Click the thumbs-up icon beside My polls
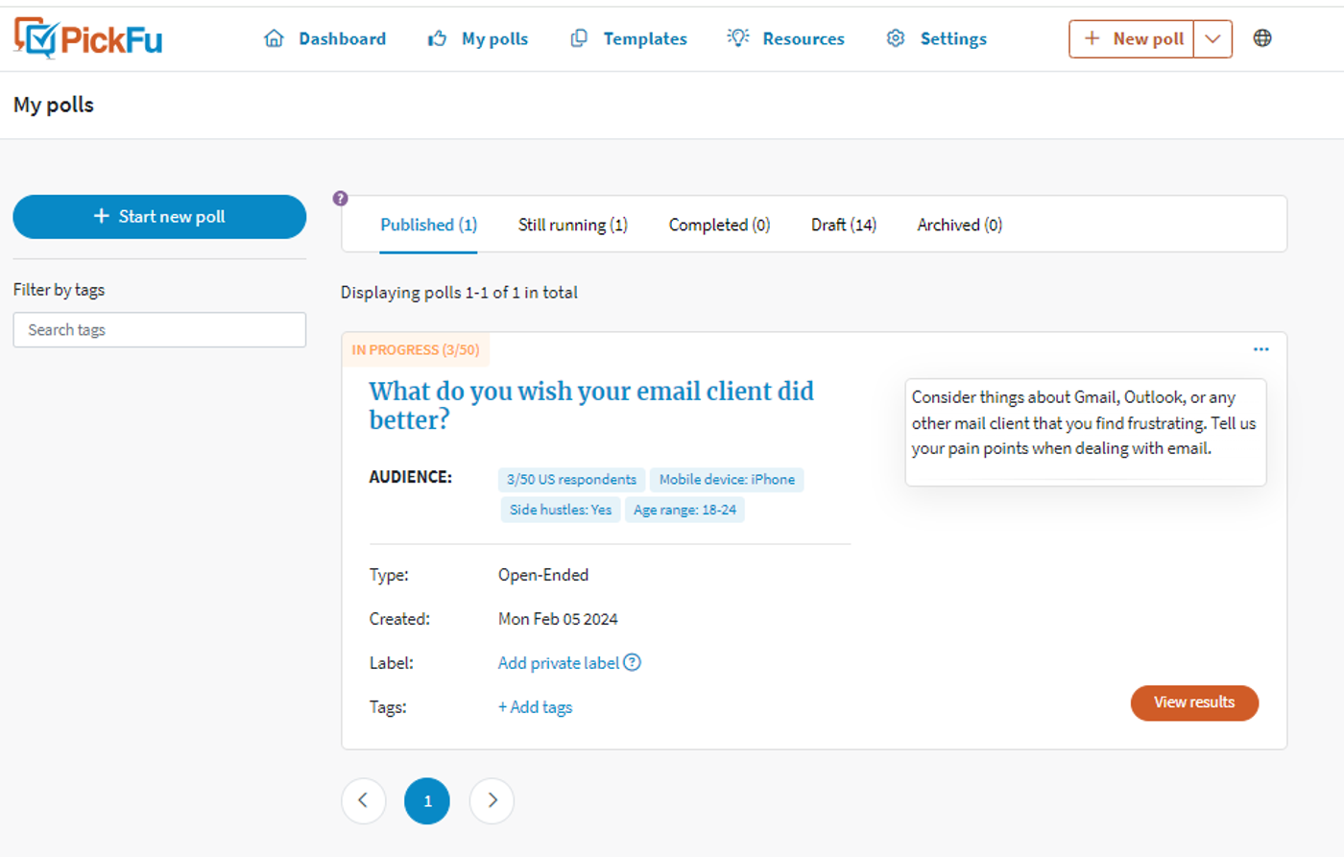The image size is (1344, 857). [437, 38]
